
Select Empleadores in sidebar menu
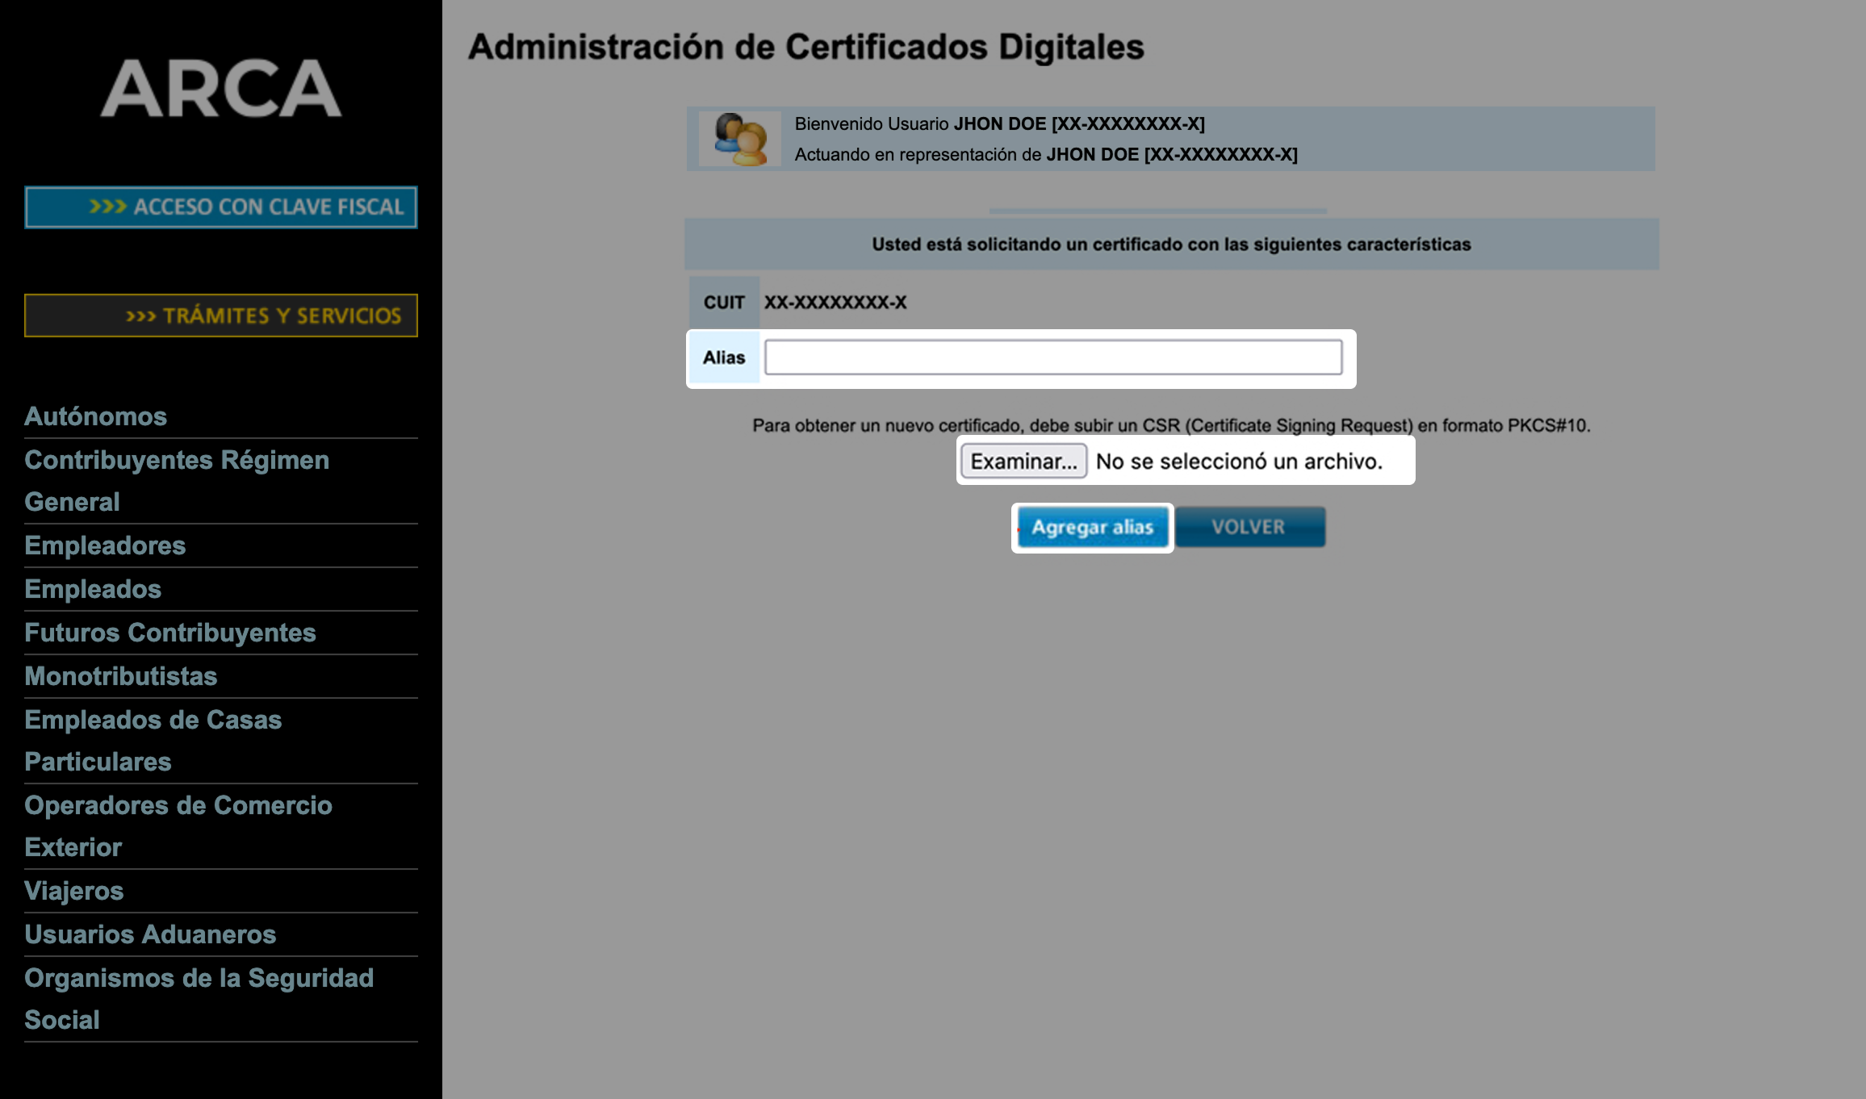(x=105, y=545)
